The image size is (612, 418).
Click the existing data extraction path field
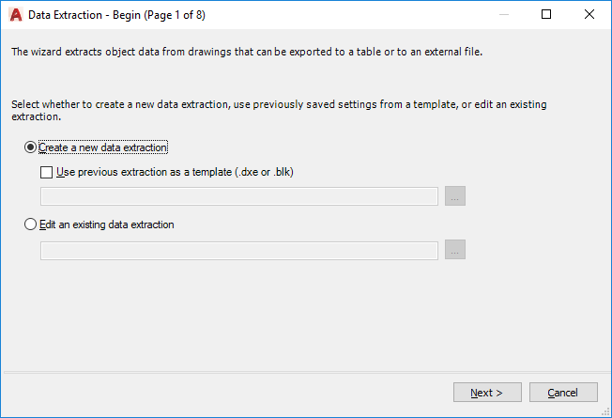click(x=239, y=250)
